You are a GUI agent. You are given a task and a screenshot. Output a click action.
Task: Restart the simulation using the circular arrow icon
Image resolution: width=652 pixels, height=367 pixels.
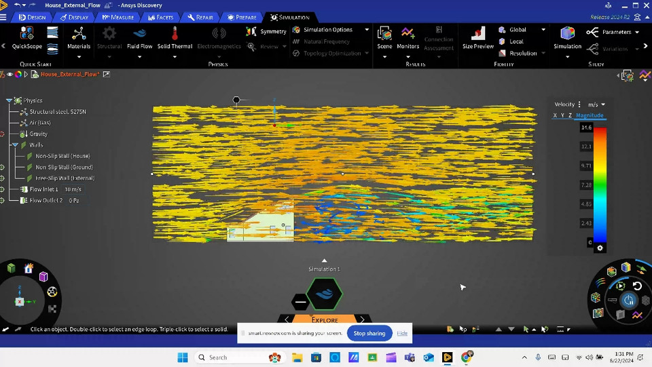637,286
